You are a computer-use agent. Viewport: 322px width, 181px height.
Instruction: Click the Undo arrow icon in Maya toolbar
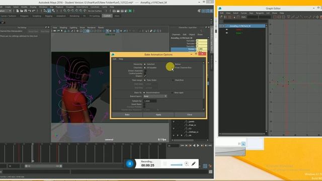[30, 11]
